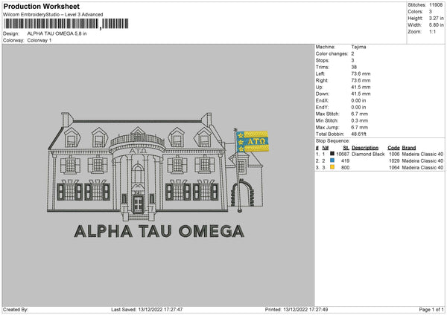Click the Color changes value 2
The height and width of the screenshot is (315, 447).
pos(352,53)
